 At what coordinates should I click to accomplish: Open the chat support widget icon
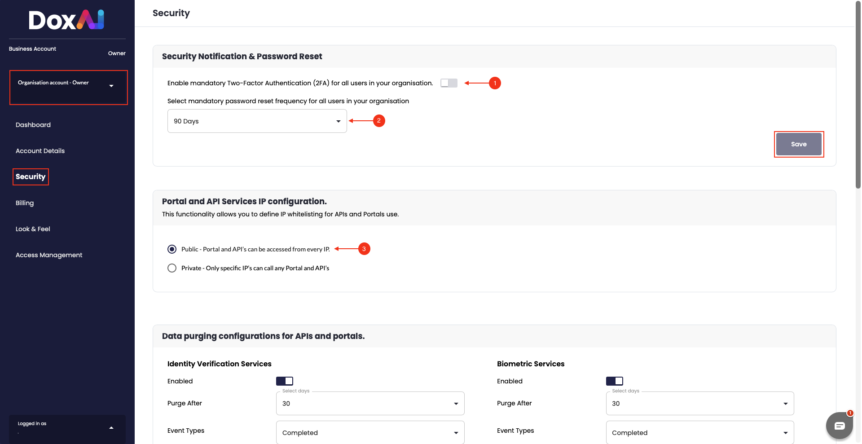tap(839, 425)
